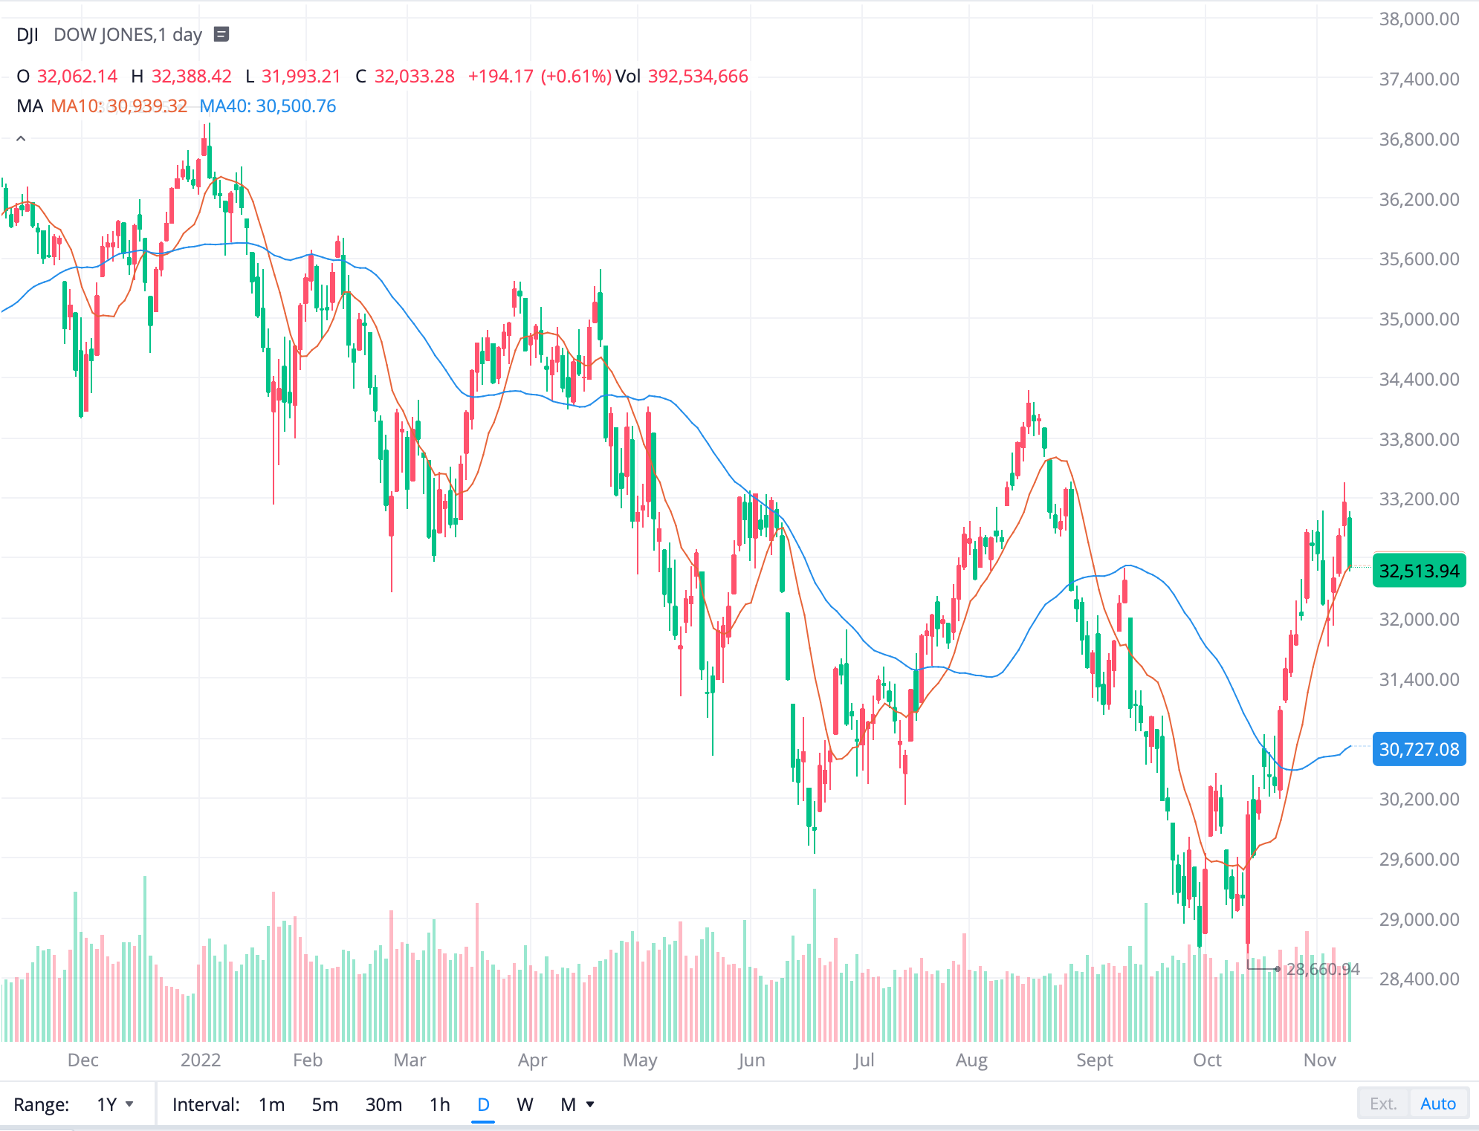Select the 5m interval
This screenshot has height=1131, width=1479.
coord(325,1104)
